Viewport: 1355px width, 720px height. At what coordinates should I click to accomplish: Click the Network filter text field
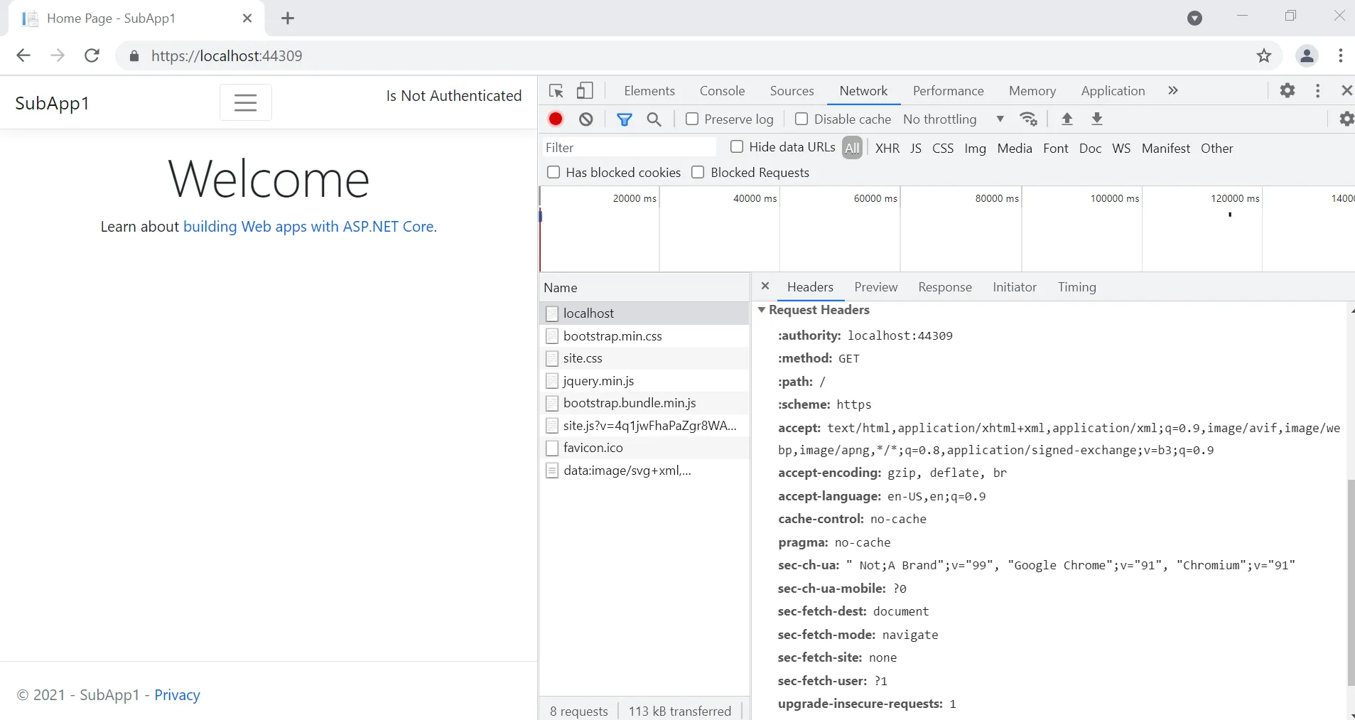pos(630,147)
